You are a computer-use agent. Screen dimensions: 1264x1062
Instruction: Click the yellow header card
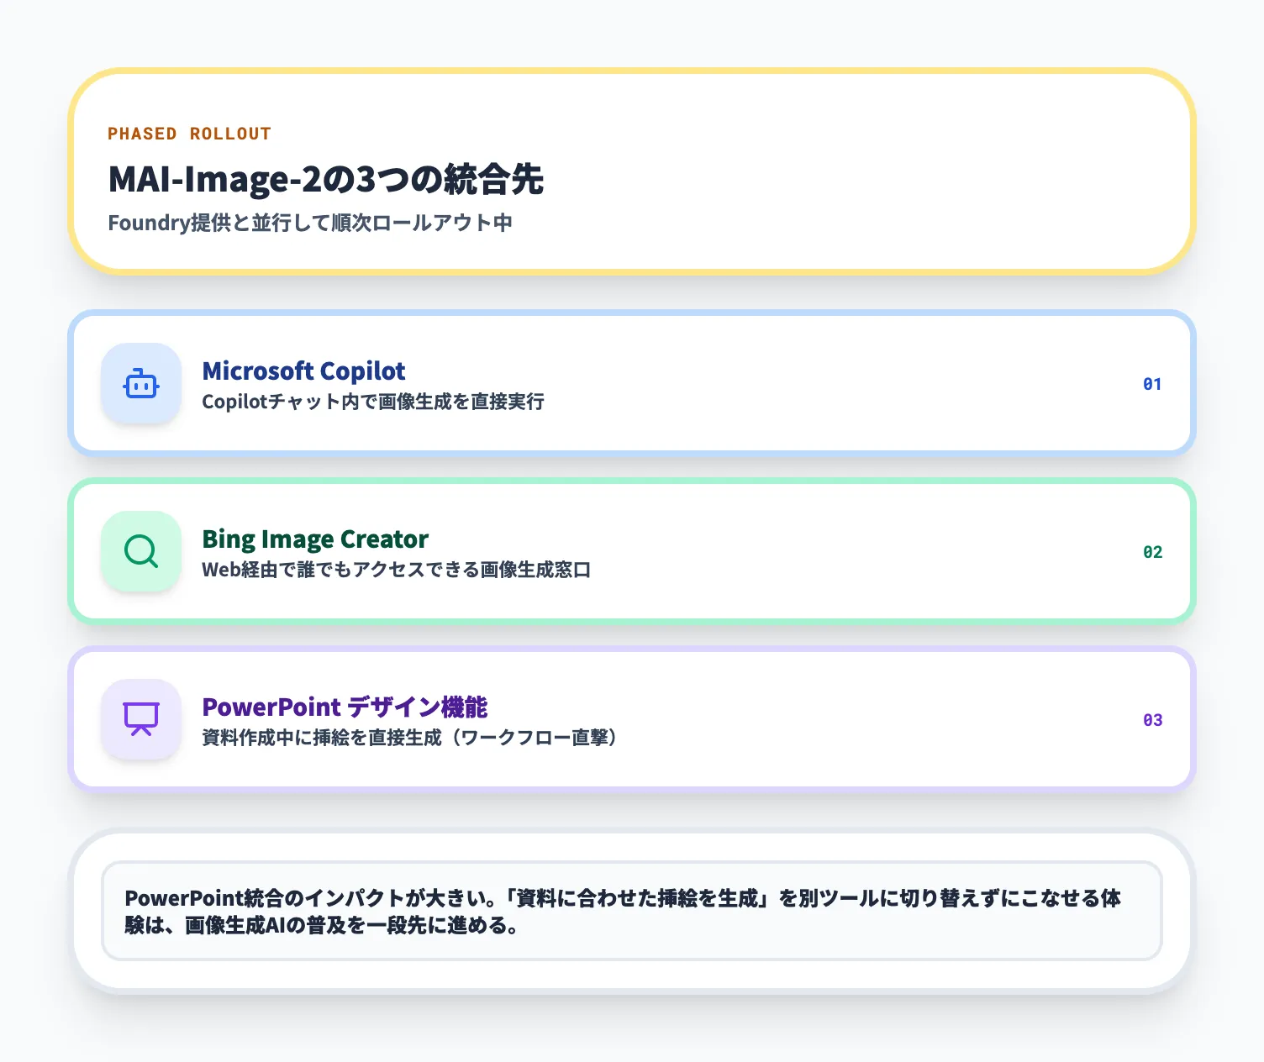(630, 171)
